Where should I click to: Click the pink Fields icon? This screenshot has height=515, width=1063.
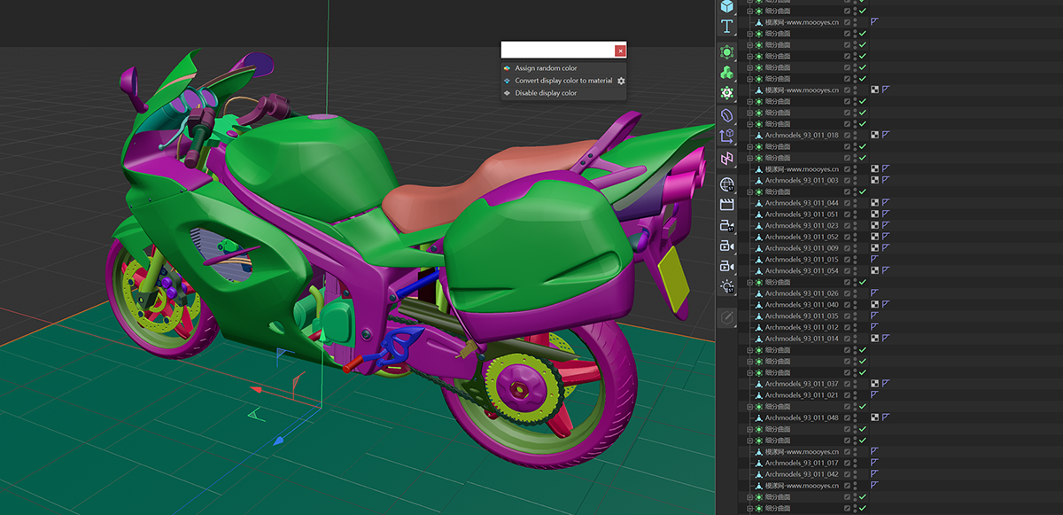pos(726,159)
